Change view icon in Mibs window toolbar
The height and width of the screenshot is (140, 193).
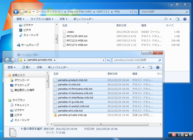click(166, 19)
